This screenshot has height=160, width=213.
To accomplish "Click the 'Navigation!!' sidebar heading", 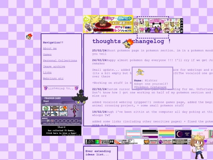I will (x=53, y=42).
